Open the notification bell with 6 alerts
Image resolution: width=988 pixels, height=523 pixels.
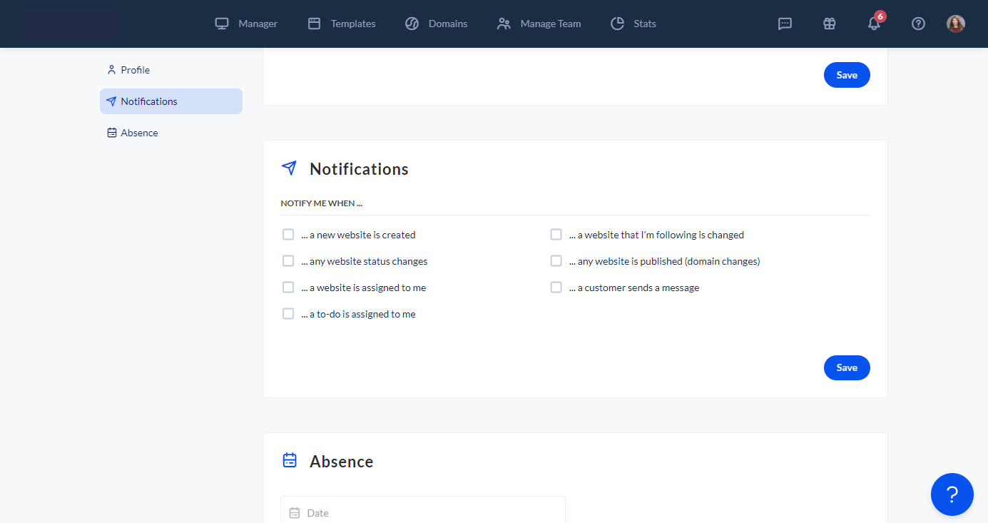coord(874,24)
